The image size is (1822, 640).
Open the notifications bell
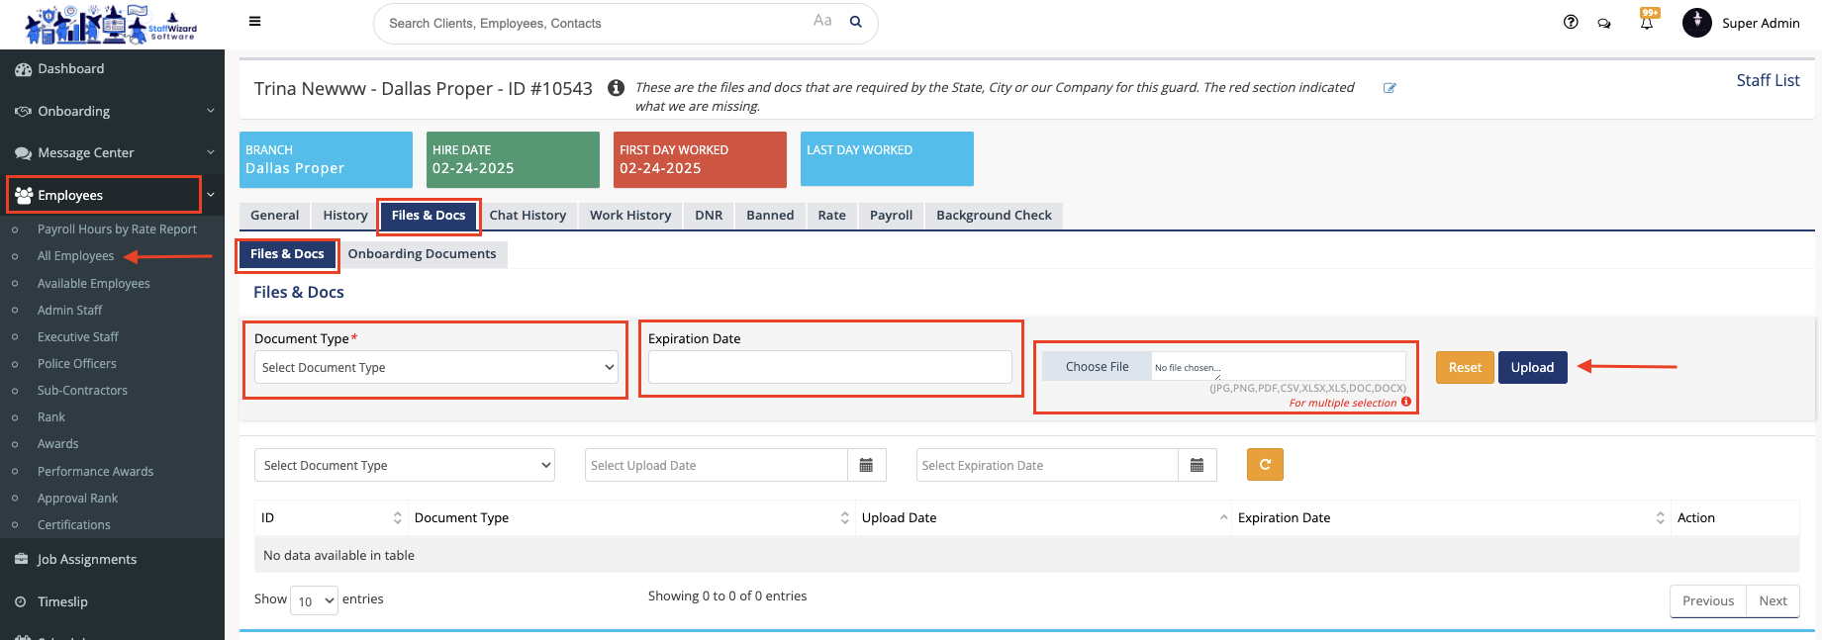pyautogui.click(x=1647, y=23)
